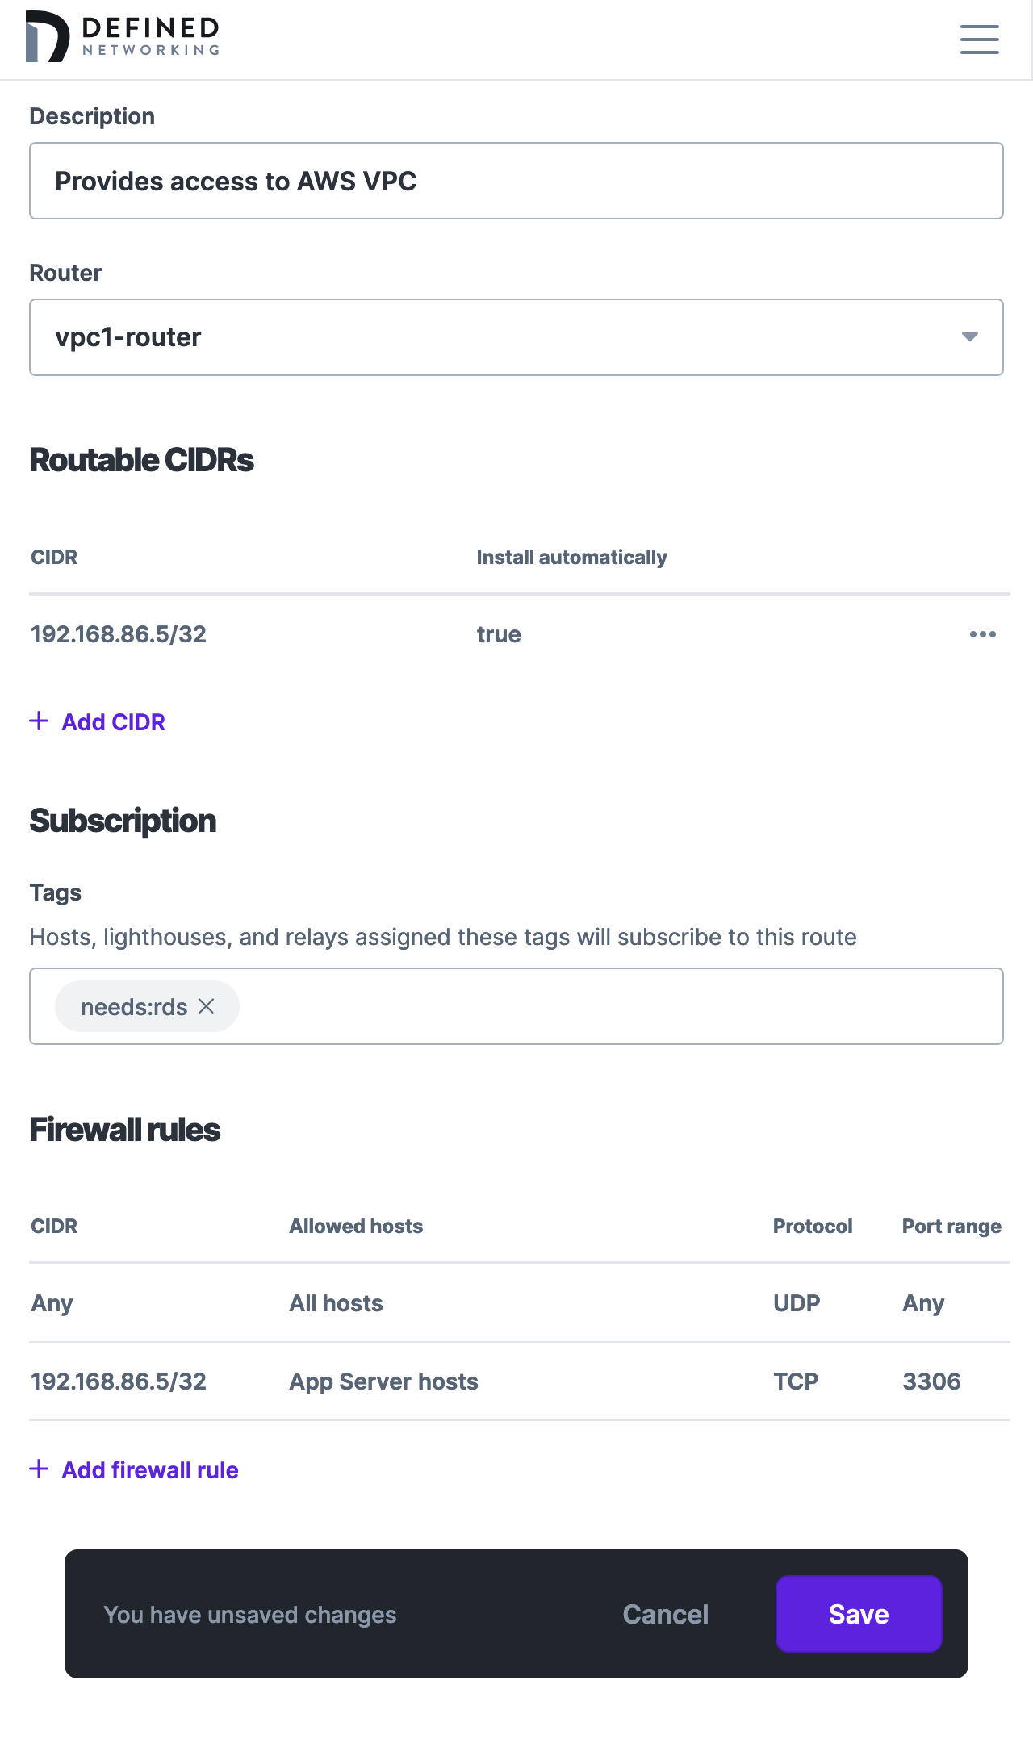
Task: Click the Tags input area to add a tag
Action: (565, 1006)
